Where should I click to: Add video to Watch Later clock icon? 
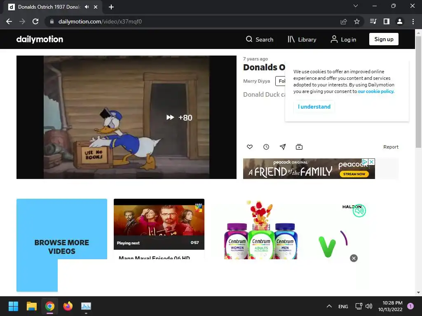266,147
